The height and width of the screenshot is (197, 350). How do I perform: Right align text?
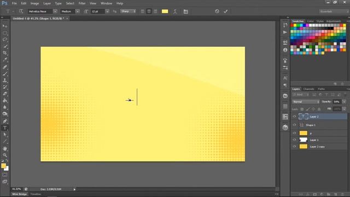[155, 11]
